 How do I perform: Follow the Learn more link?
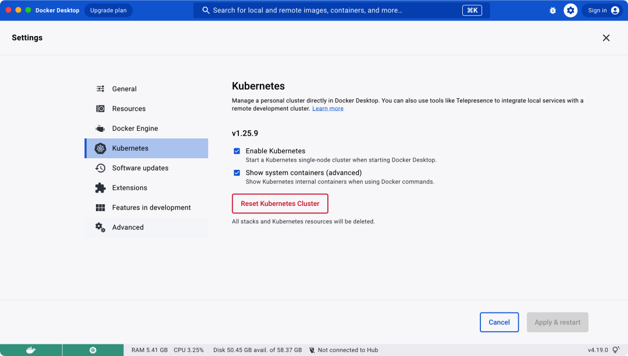[x=328, y=109]
